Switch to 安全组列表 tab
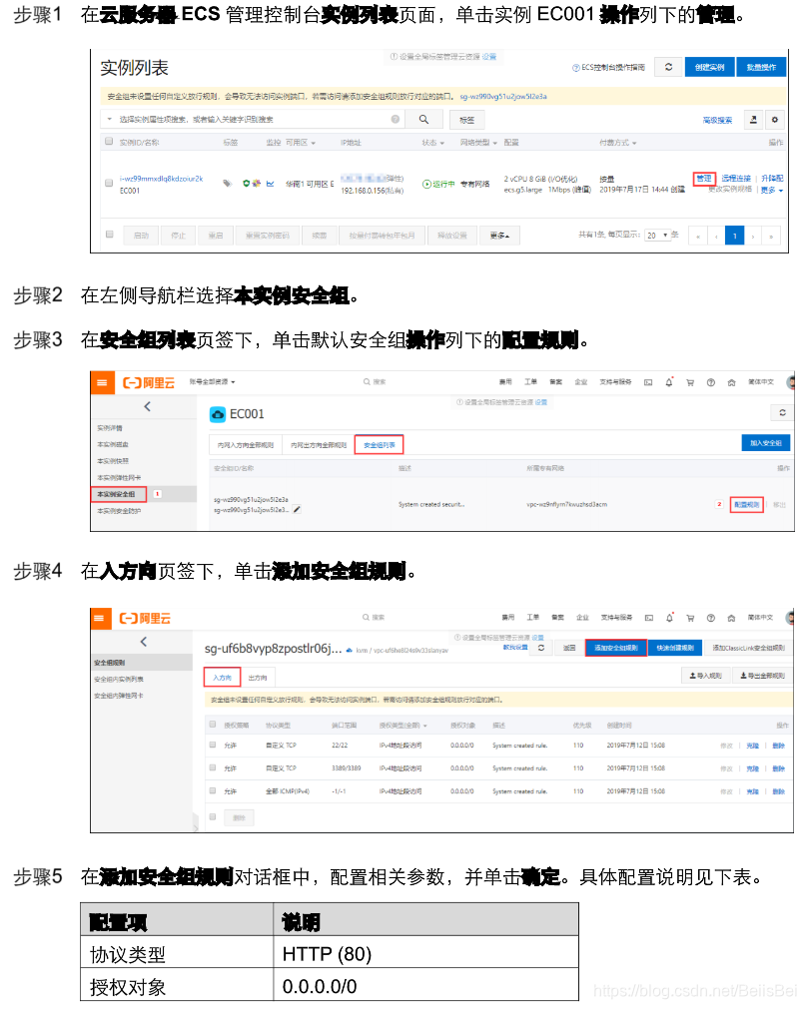The image size is (806, 1009). click(x=380, y=445)
